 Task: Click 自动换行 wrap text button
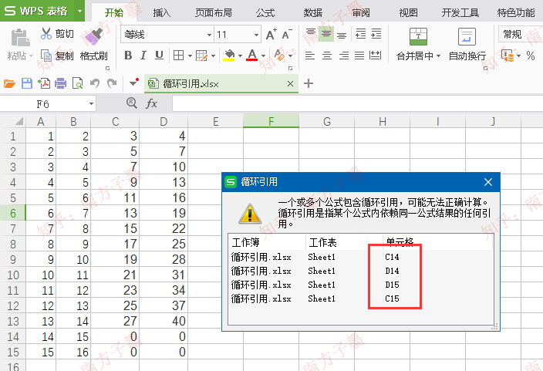467,44
